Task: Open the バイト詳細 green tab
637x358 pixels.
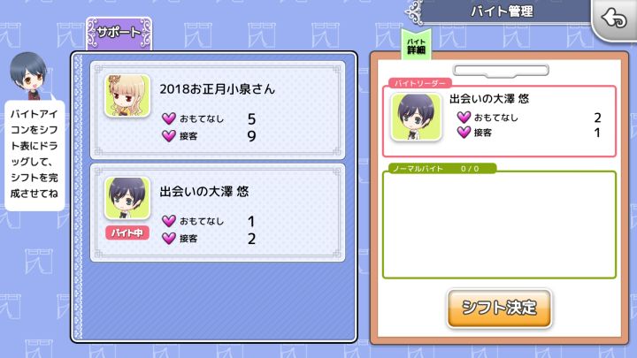Action: click(x=416, y=45)
